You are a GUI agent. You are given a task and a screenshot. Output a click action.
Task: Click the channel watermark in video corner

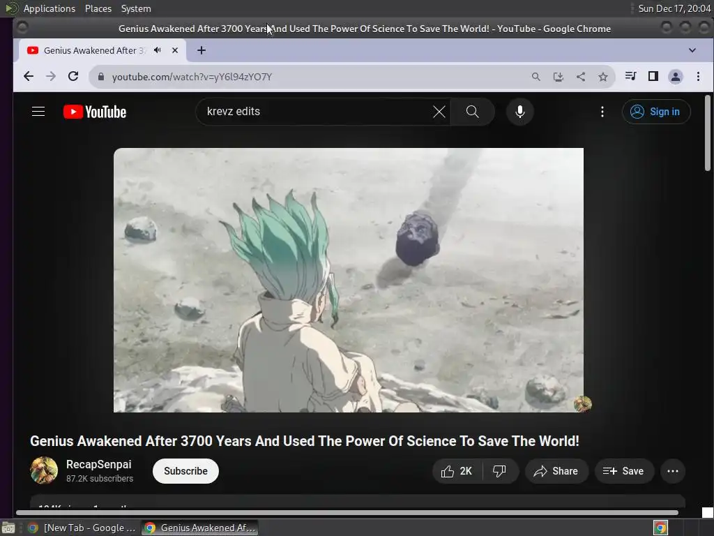pyautogui.click(x=582, y=403)
